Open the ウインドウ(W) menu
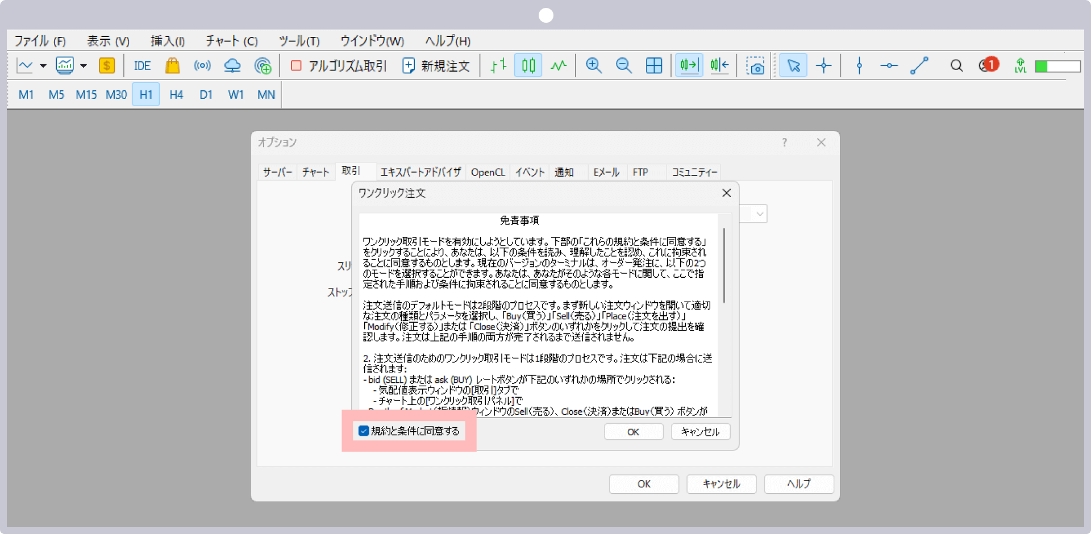This screenshot has width=1091, height=534. [x=372, y=41]
